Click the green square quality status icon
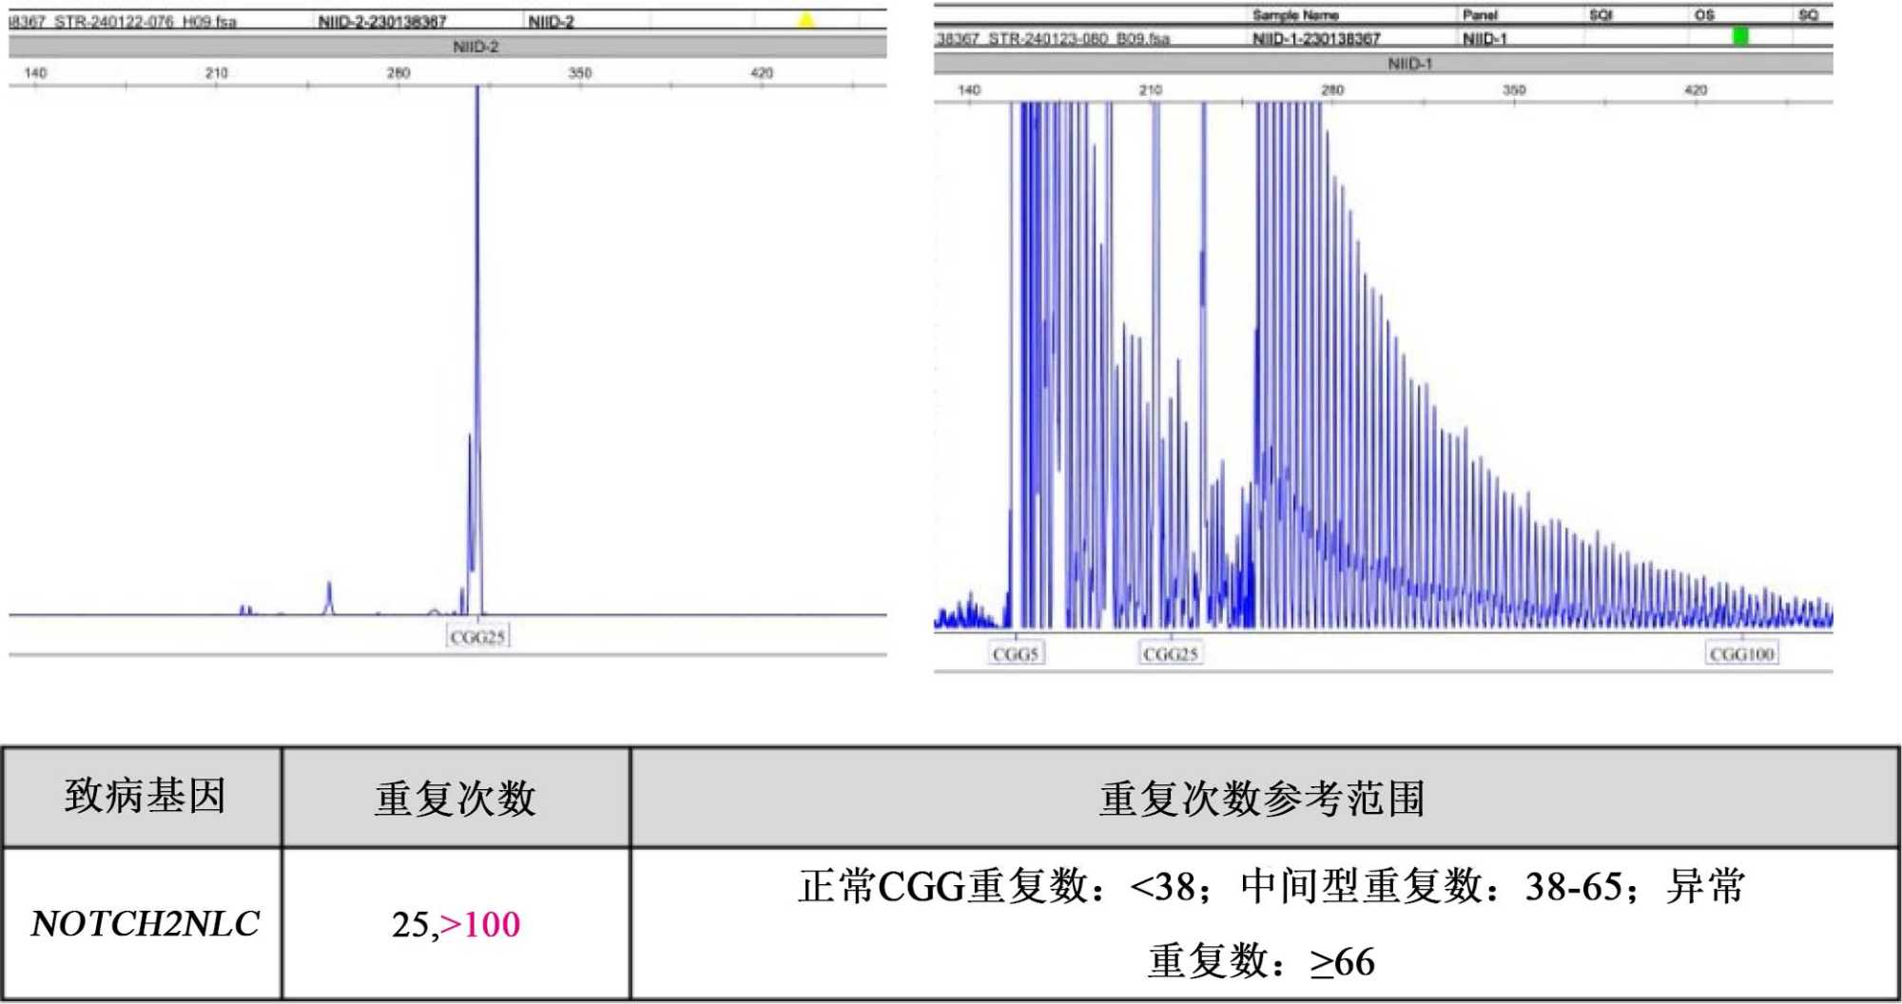Screen dimensions: 1902x1004 click(1739, 37)
